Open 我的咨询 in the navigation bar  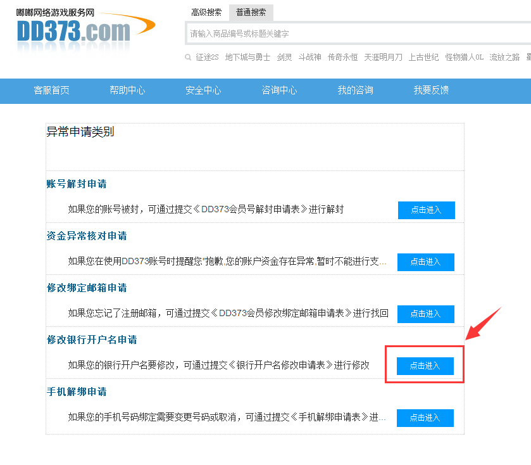355,90
